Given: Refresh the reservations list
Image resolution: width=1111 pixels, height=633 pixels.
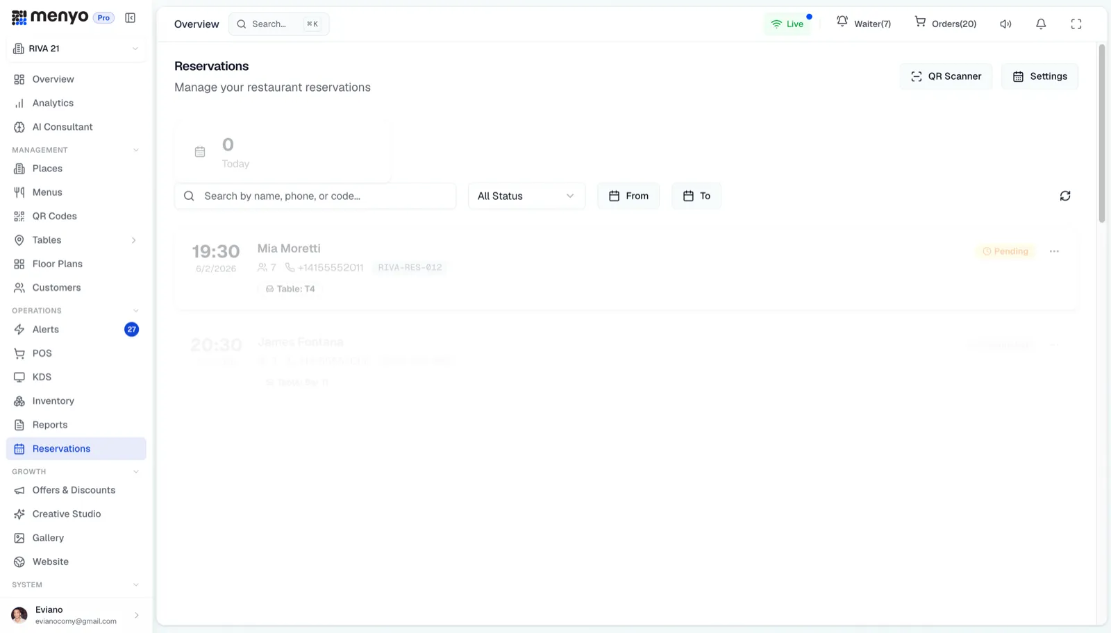Looking at the screenshot, I should (1065, 196).
